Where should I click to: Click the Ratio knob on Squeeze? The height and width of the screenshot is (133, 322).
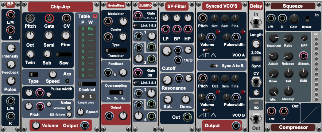click(288, 38)
